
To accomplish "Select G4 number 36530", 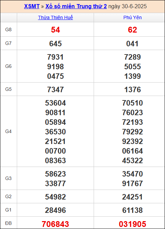I will coord(55,132).
